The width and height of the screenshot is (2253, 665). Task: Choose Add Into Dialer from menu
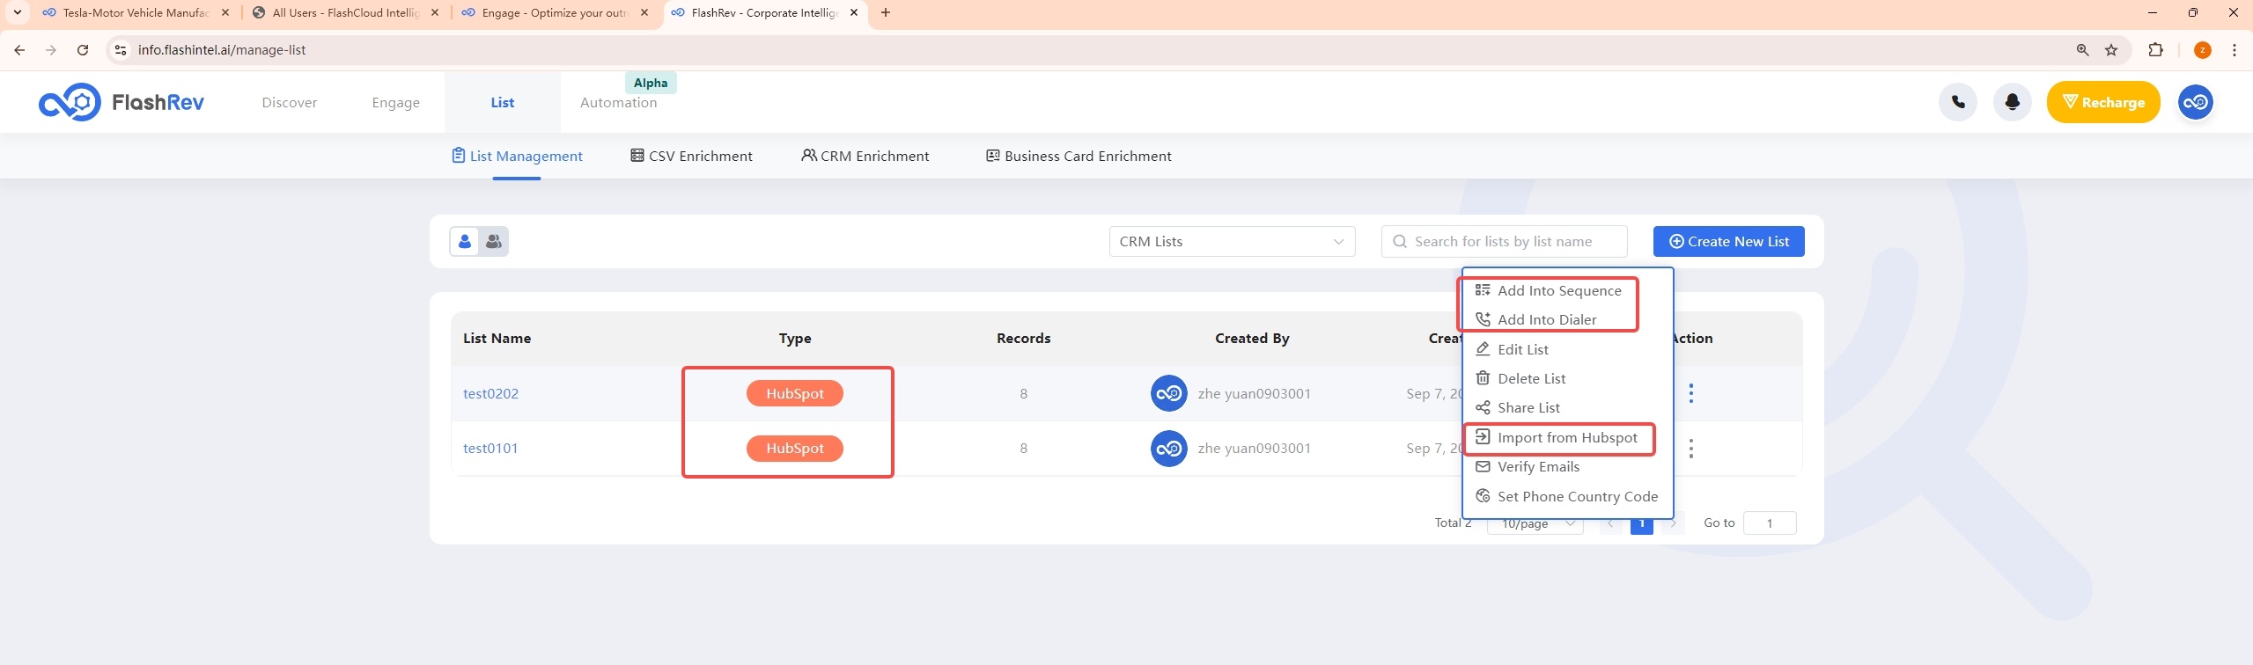1536,320
